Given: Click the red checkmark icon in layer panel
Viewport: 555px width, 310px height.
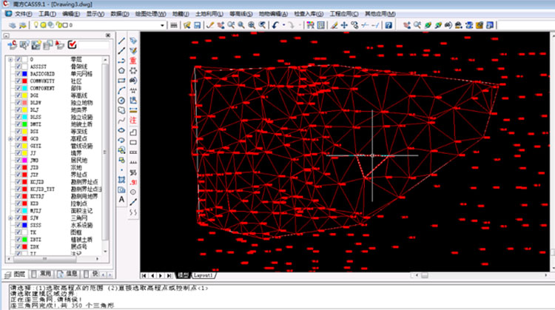Looking at the screenshot, I should 73,44.
